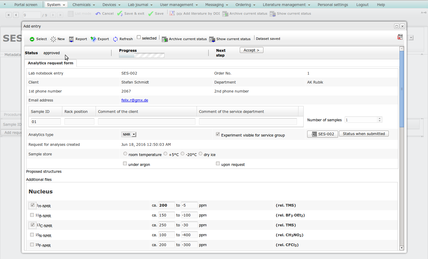Open the Report PDF icon
Screen dimensions: 428x259
(x=71, y=39)
